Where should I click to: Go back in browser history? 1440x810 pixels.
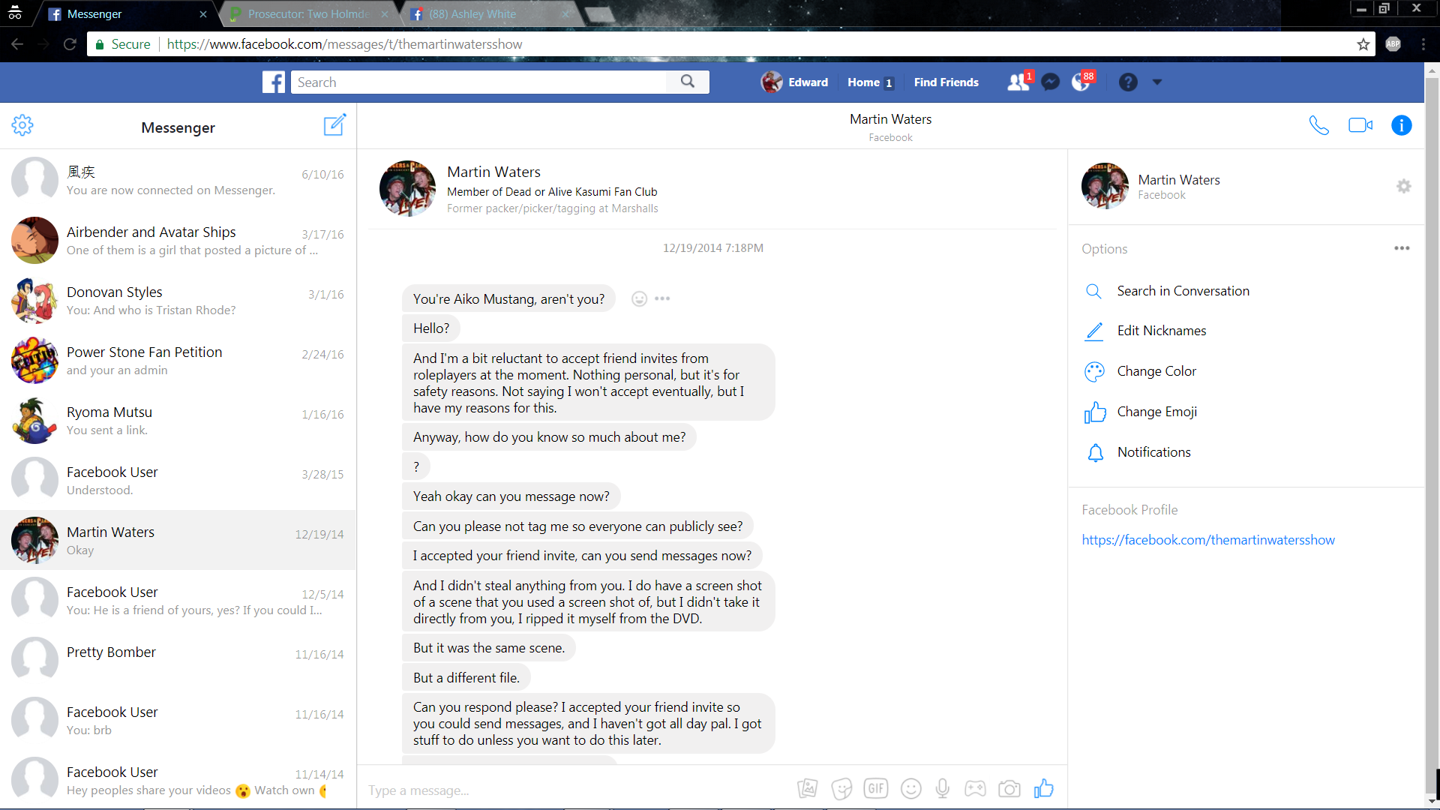pos(17,44)
